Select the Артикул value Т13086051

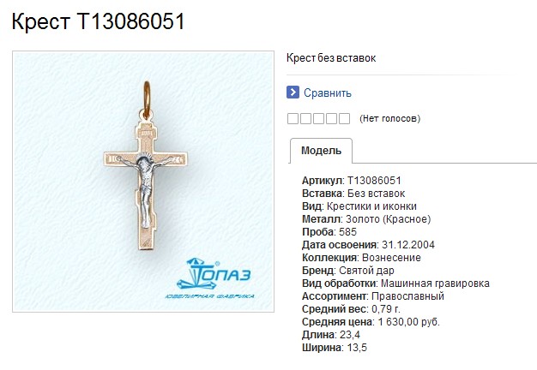[374, 181]
